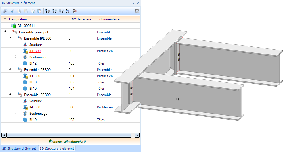The height and width of the screenshot is (152, 283).
Task: Click the clear sorting A-Z icon
Action: click(x=75, y=11)
